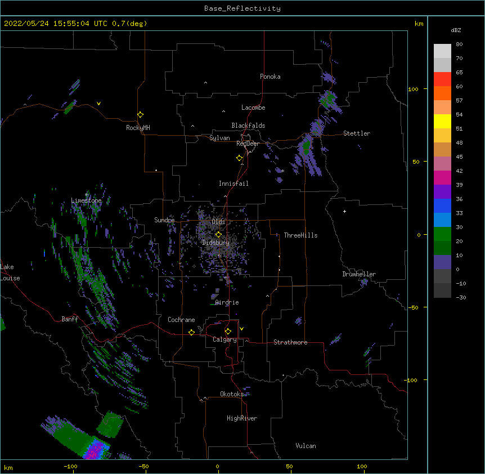Select the magenta legend swatch above 39

point(442,177)
